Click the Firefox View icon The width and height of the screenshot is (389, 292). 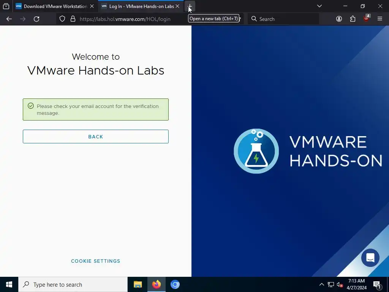click(x=6, y=6)
